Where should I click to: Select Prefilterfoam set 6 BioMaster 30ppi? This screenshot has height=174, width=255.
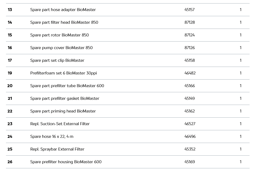pos(63,73)
